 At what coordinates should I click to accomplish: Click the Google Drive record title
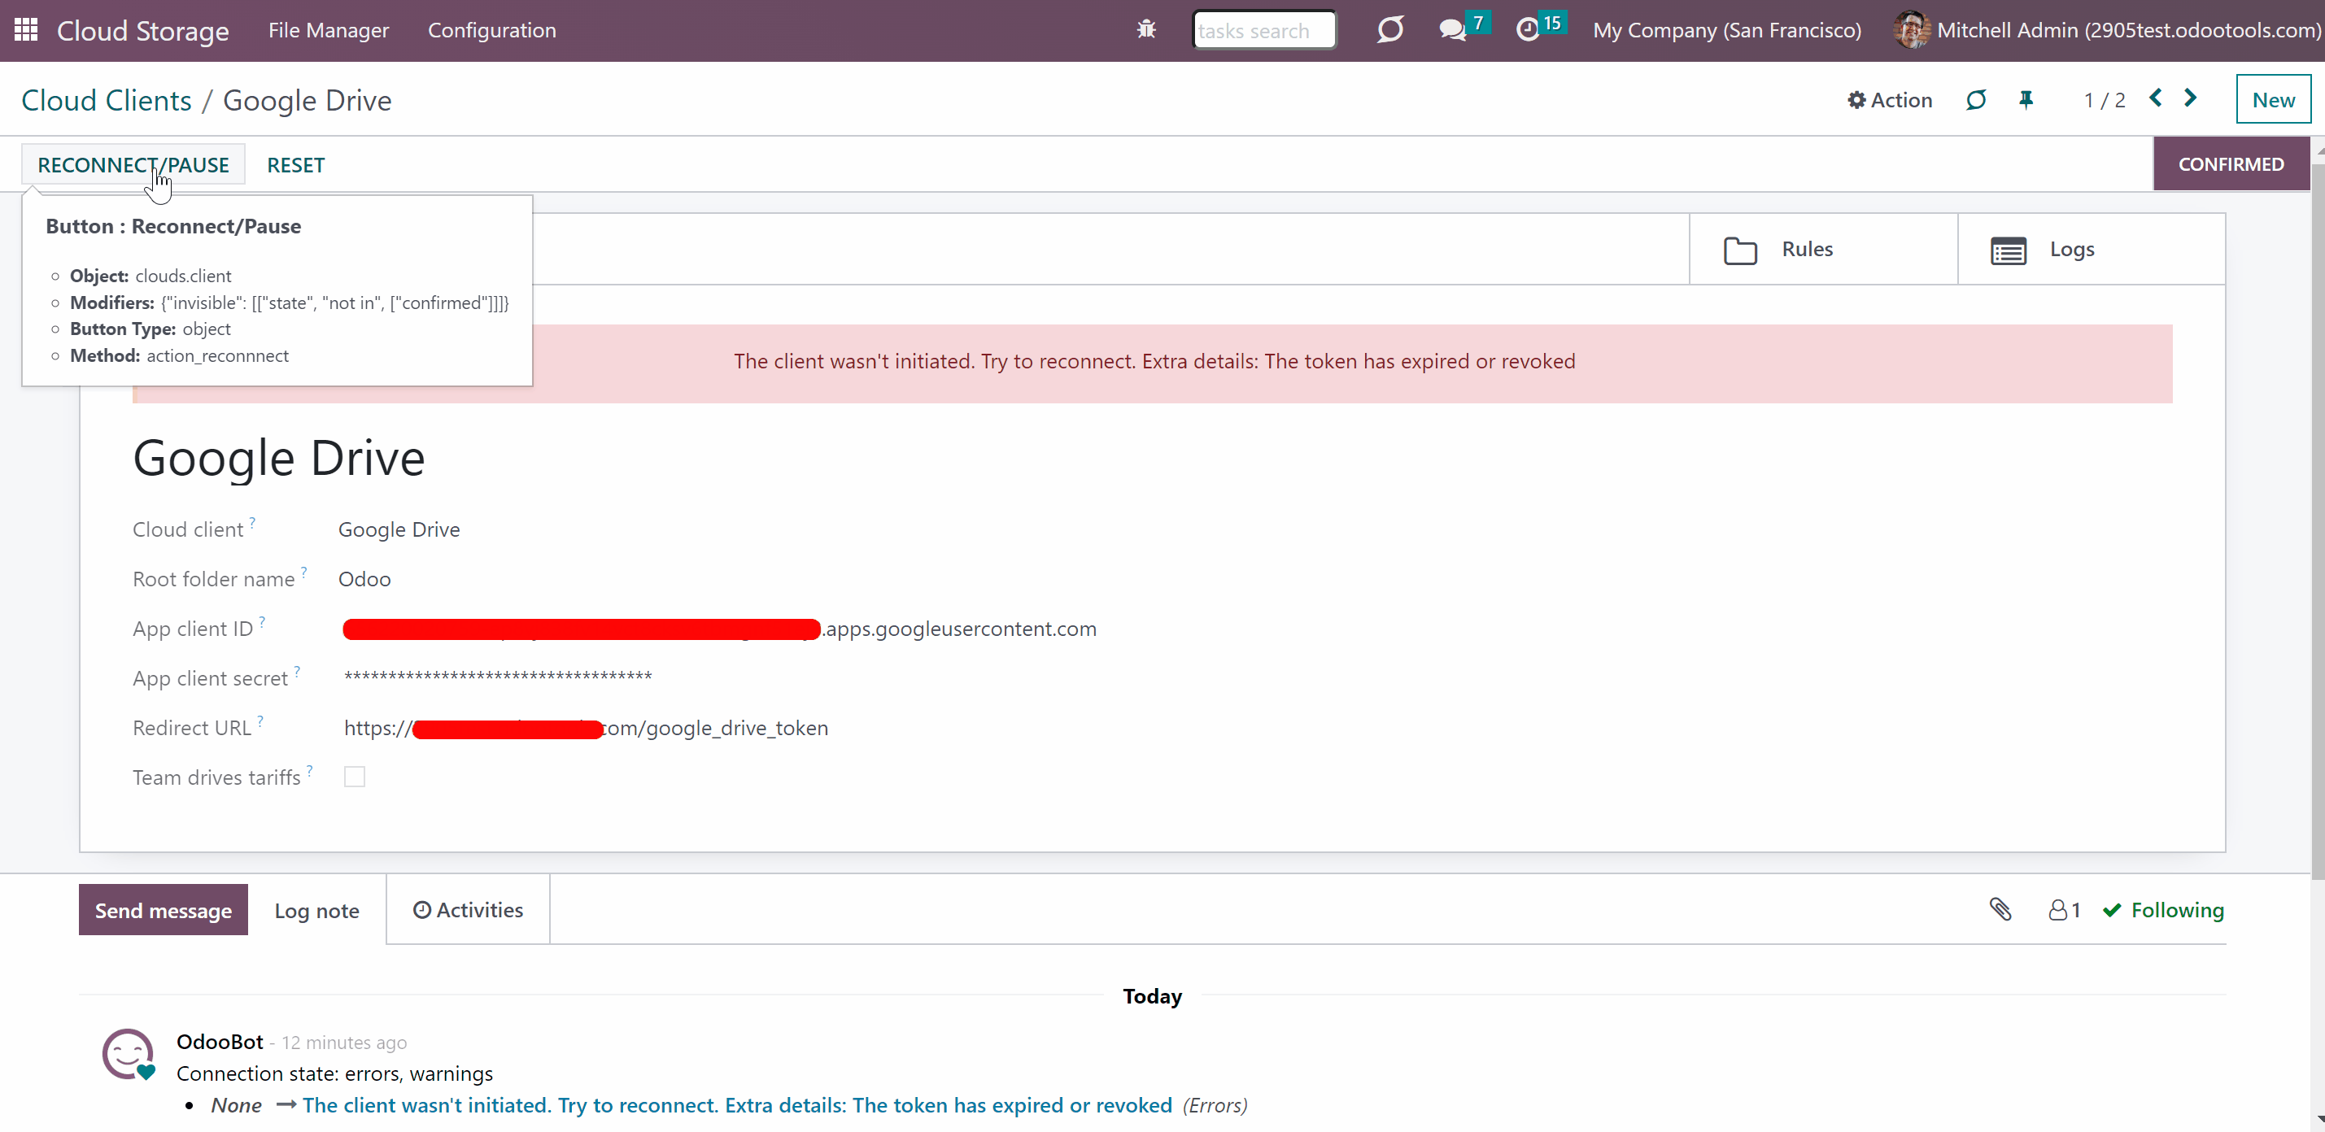coord(279,457)
